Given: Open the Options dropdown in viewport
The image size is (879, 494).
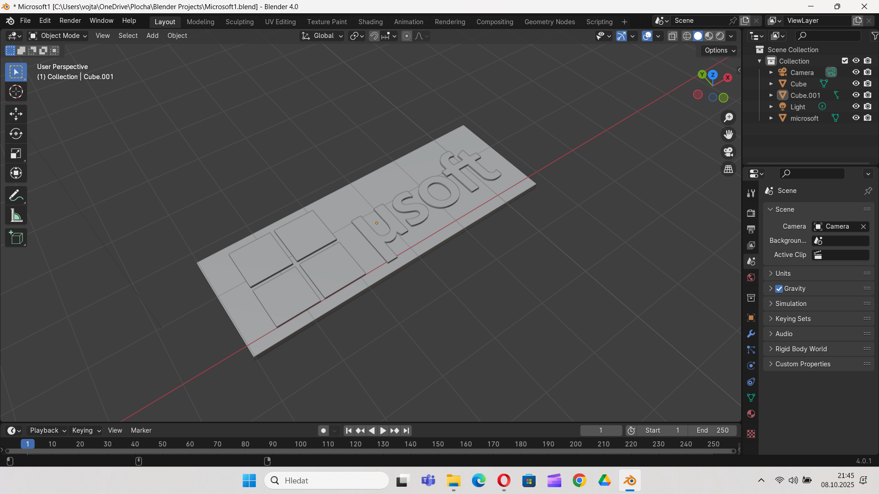Looking at the screenshot, I should tap(720, 50).
